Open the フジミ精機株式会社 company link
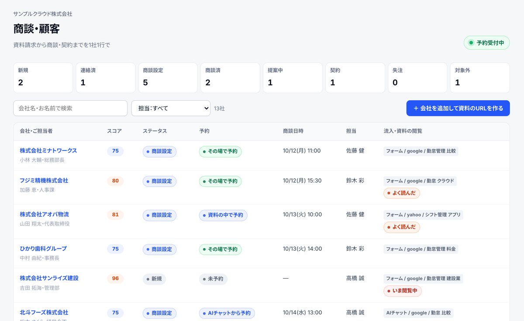 [x=44, y=181]
